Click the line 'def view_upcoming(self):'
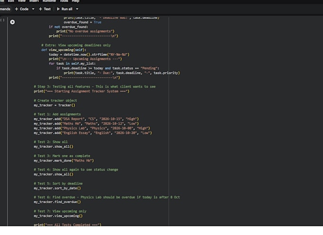323x235 pixels. coord(64,50)
